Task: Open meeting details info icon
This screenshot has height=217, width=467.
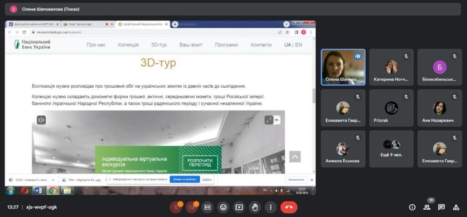Action: click(x=412, y=207)
